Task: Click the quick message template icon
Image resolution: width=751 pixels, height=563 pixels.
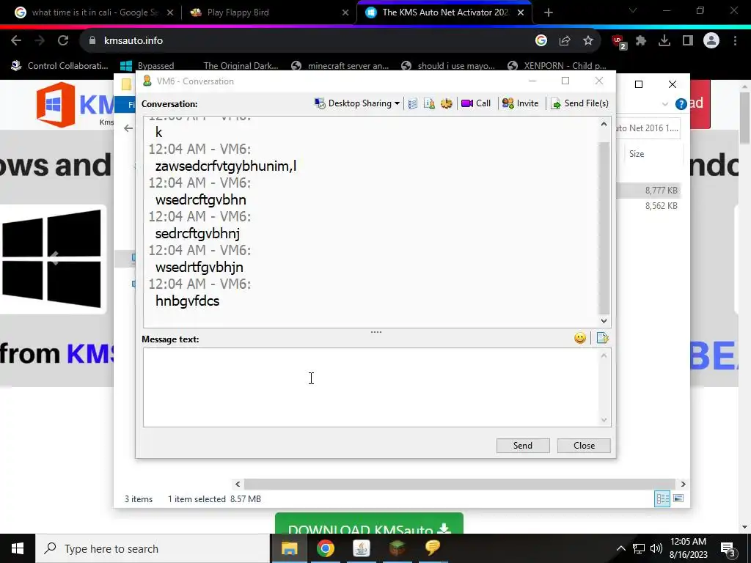Action: click(x=603, y=339)
